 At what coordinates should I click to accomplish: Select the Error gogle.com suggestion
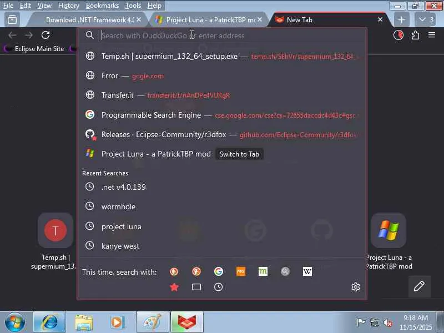(222, 75)
